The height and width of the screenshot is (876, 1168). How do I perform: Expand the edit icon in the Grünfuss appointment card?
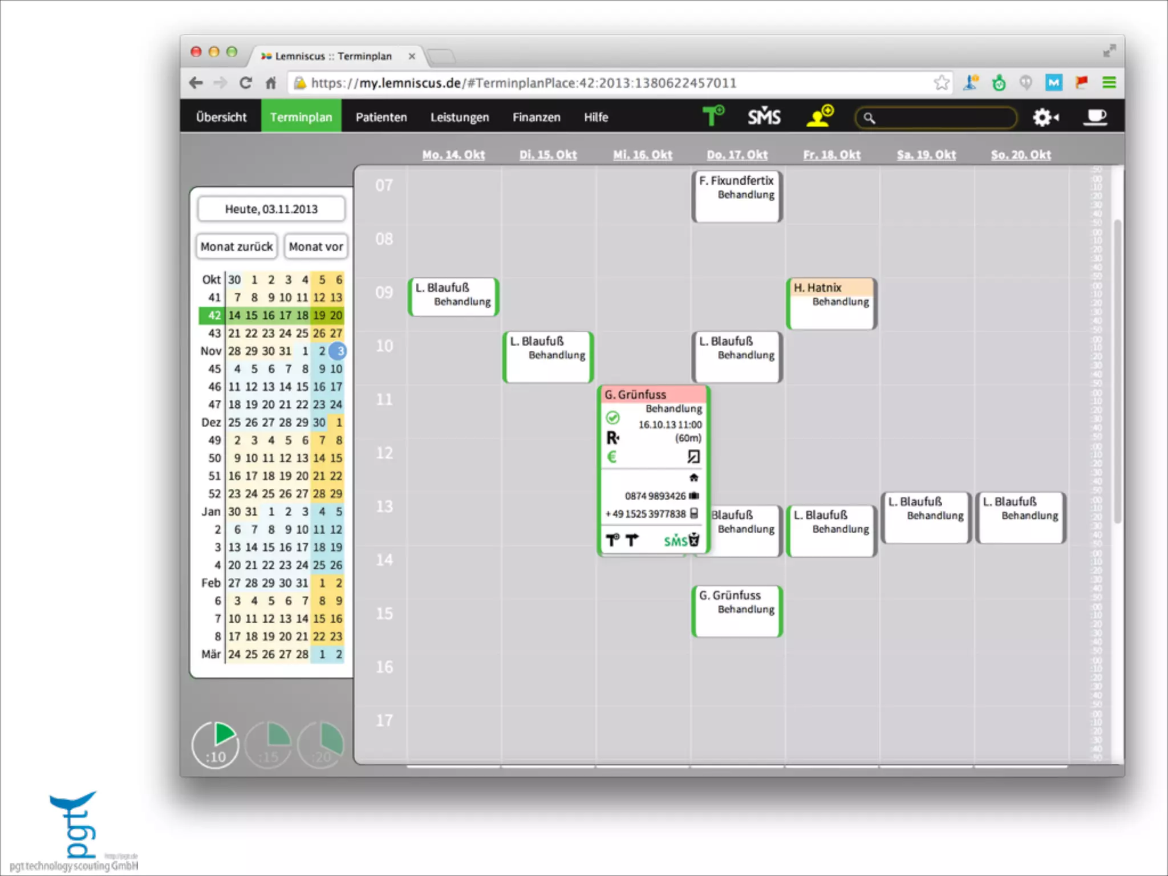point(693,457)
